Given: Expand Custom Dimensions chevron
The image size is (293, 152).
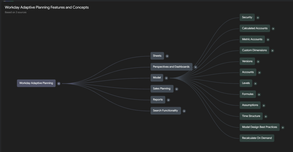Looking at the screenshot, I should pos(272,51).
